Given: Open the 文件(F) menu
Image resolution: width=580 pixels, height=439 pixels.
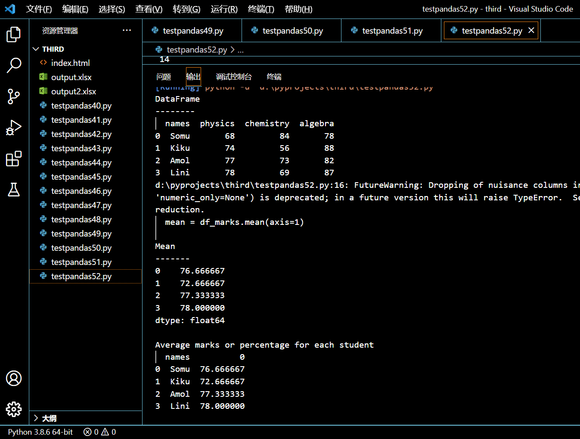Looking at the screenshot, I should [x=39, y=9].
